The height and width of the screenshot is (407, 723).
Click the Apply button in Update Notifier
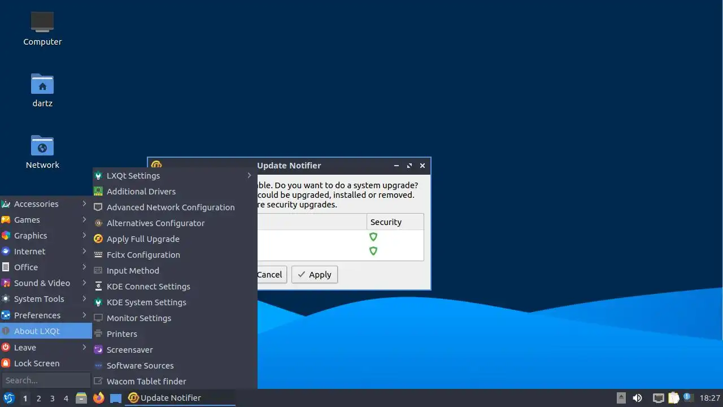(x=315, y=275)
